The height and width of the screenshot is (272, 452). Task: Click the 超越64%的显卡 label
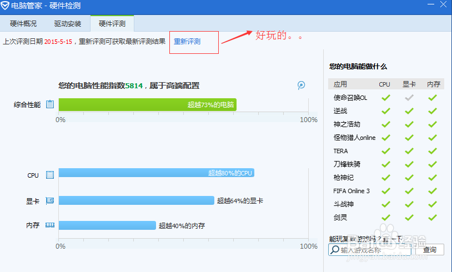240,201
